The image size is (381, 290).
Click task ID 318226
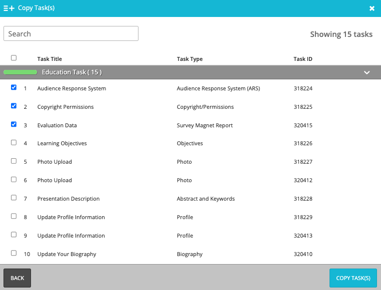(303, 143)
